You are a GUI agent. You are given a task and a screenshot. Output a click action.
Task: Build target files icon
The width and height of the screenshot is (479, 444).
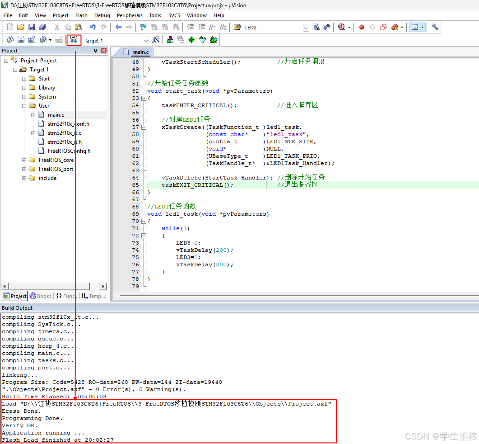click(21, 40)
